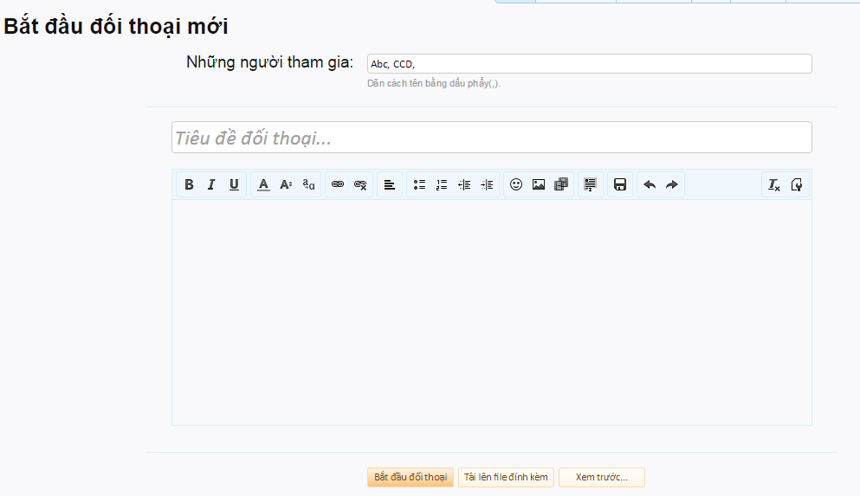Click the insert media icon
The height and width of the screenshot is (496, 860).
pos(561,184)
